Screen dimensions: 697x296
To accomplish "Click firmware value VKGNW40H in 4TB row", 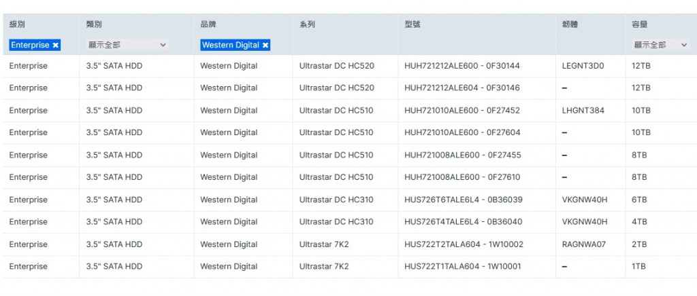I will (x=585, y=222).
